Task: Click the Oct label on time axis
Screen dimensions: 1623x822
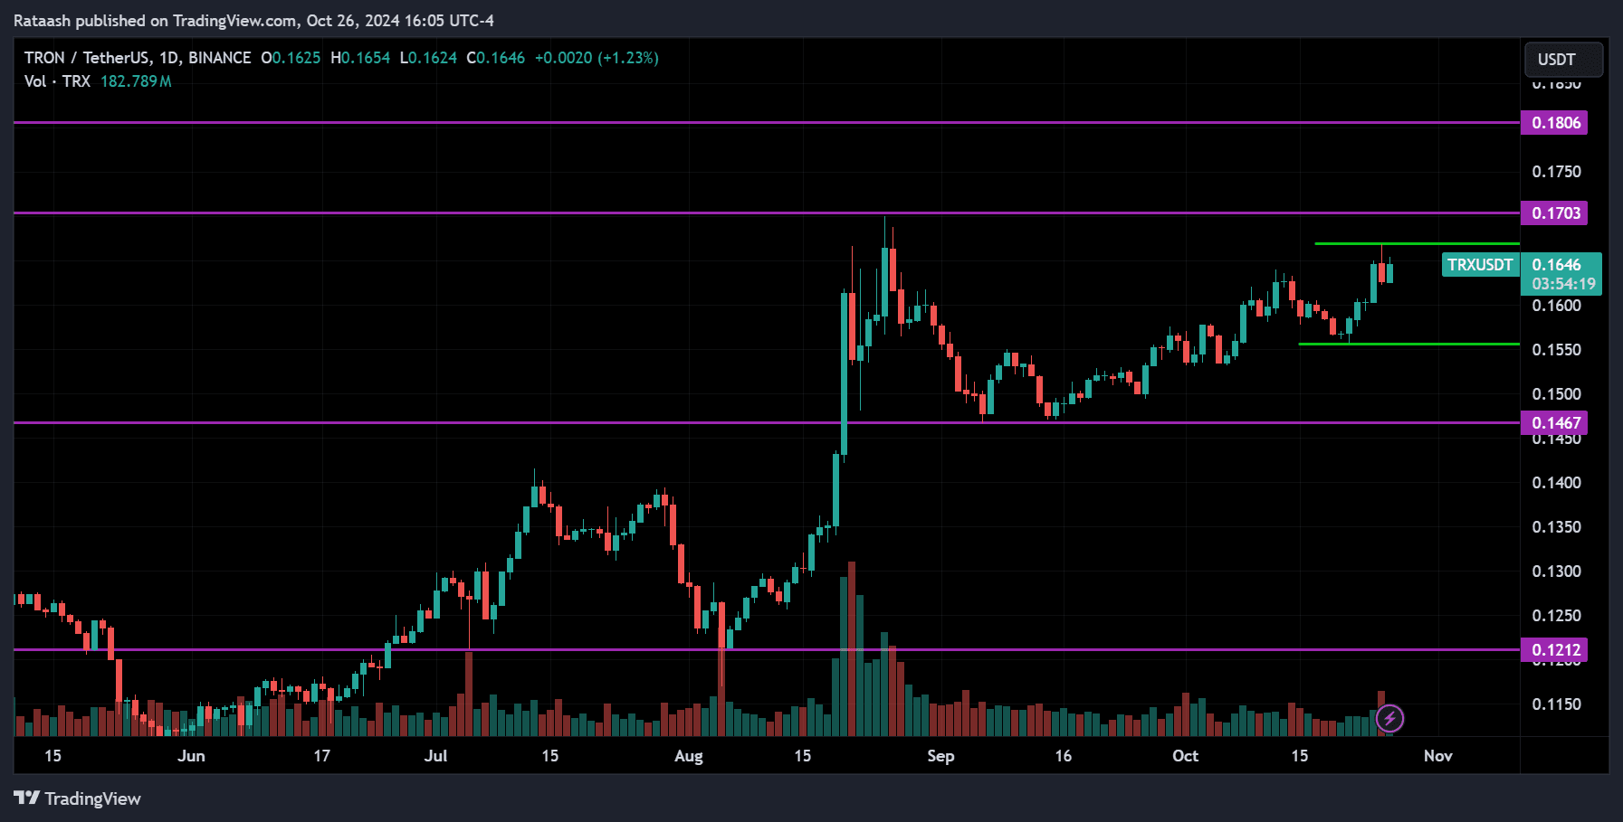Action: (x=1185, y=756)
